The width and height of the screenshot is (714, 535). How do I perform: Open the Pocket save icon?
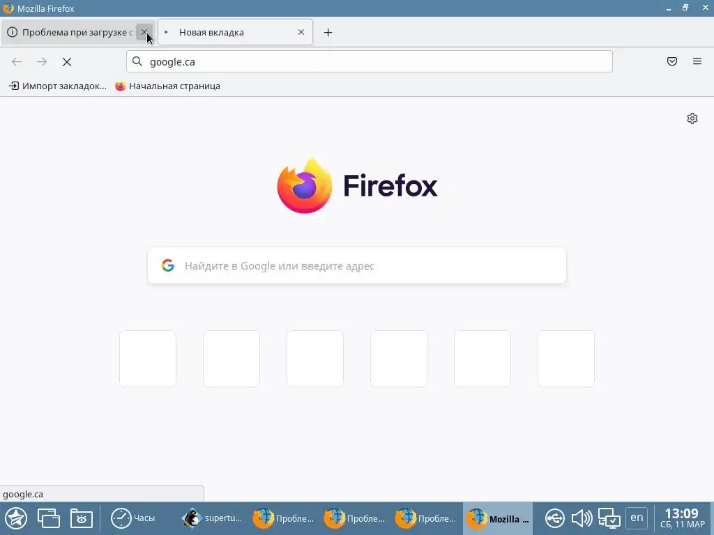click(672, 61)
